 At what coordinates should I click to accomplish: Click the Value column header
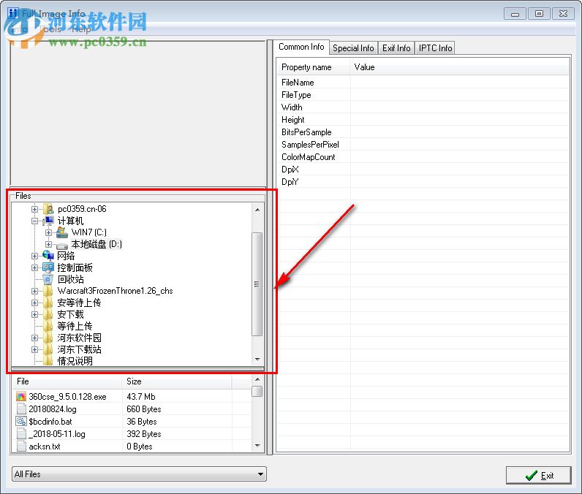point(459,67)
